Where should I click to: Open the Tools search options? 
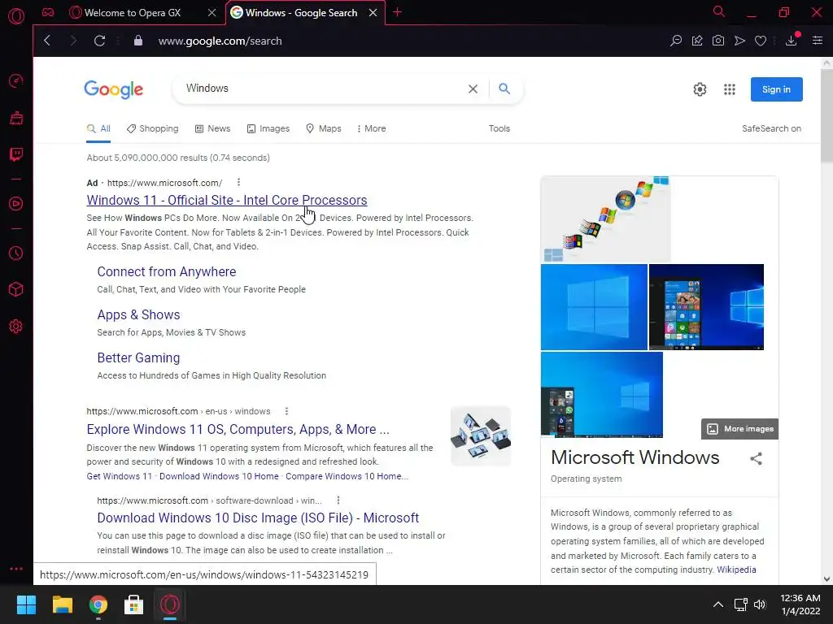(x=499, y=128)
